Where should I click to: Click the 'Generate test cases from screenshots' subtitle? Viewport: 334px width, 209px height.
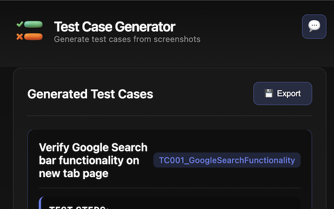click(x=127, y=39)
